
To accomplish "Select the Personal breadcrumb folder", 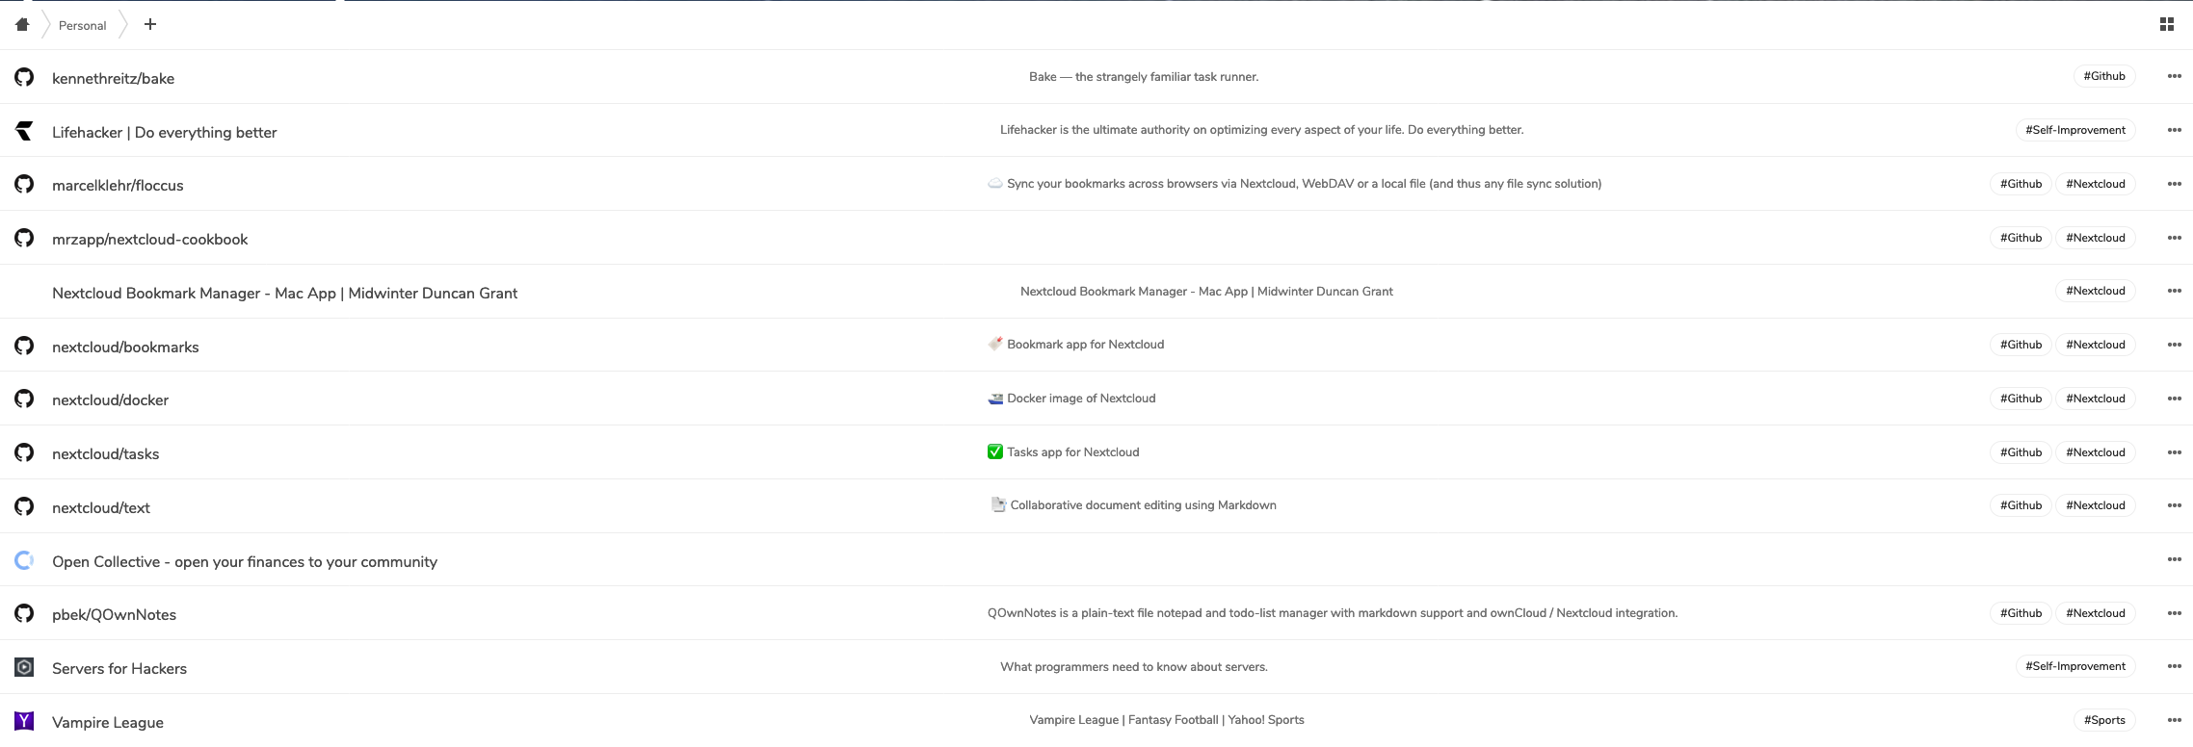I will [x=82, y=26].
